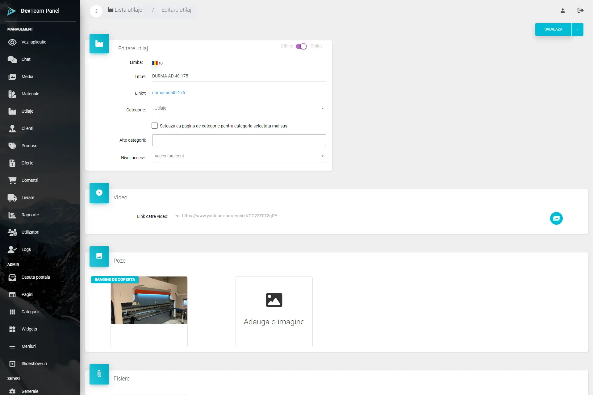Click the Livrare truck icon
The height and width of the screenshot is (395, 593).
tap(12, 197)
